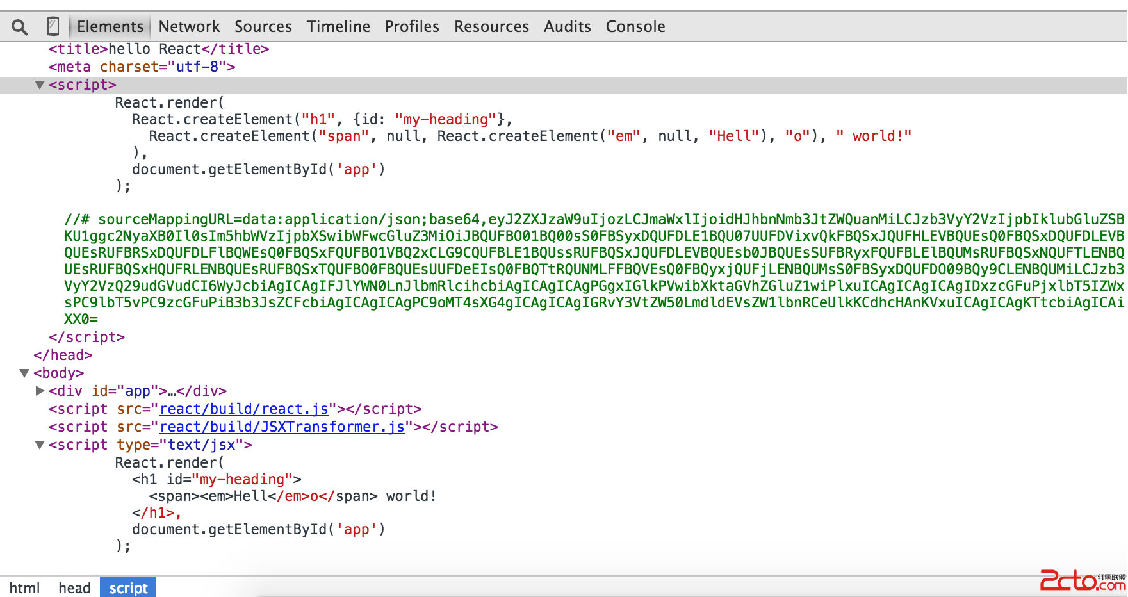Screen dimensions: 1128x597
Task: Click the magnifier inspect element icon
Action: 20,27
